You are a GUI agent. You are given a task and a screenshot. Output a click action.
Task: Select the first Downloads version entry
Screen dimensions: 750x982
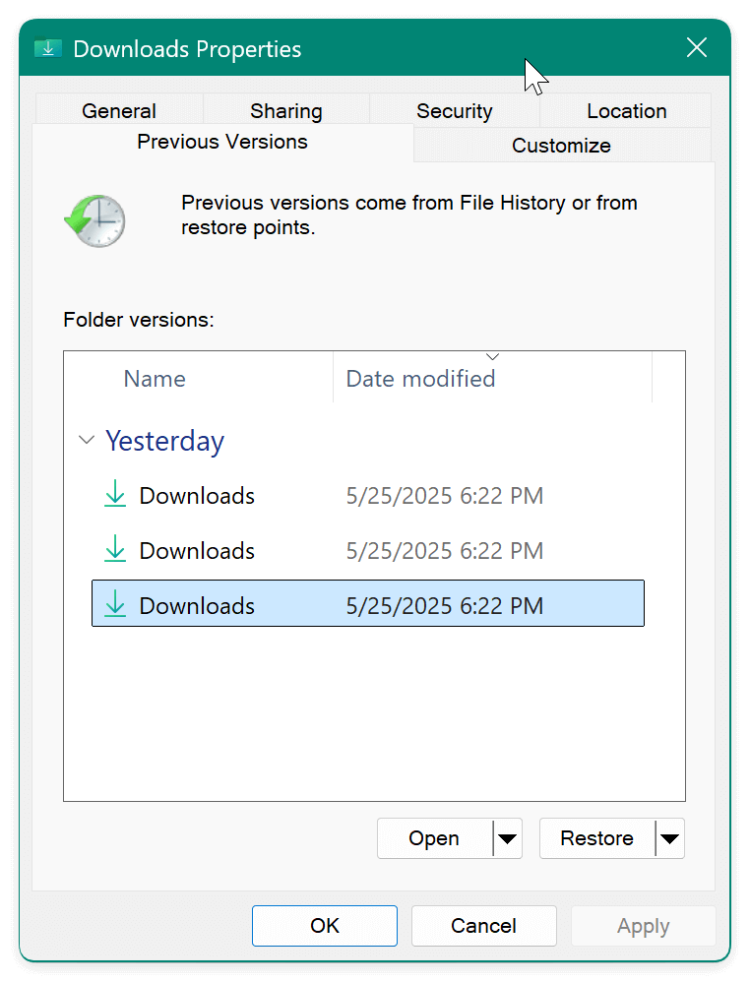pyautogui.click(x=197, y=496)
